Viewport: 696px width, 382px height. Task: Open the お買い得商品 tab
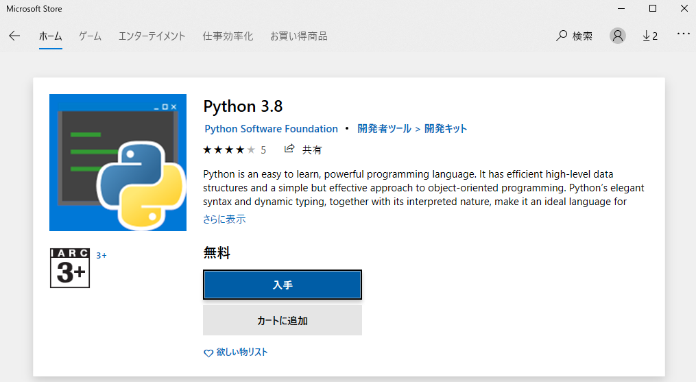[x=299, y=36]
